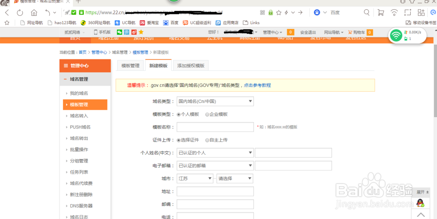Open 域名转入 in sidebar
The image size is (437, 219).
pos(79,116)
